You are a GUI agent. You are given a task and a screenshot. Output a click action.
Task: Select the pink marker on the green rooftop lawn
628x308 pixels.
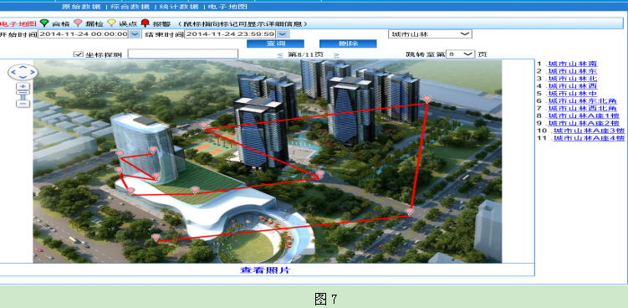[x=195, y=189]
